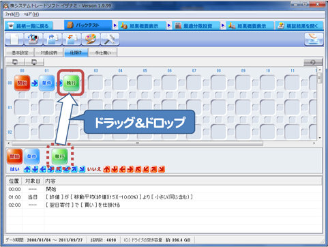Select the blue 条件 block in the palette

31,156
